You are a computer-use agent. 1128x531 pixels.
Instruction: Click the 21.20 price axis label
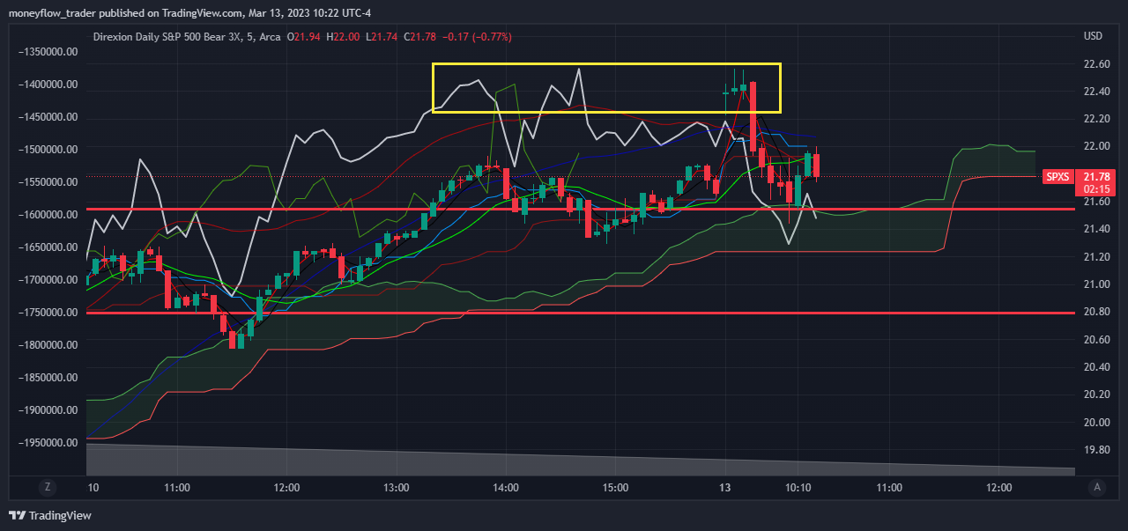point(1096,257)
